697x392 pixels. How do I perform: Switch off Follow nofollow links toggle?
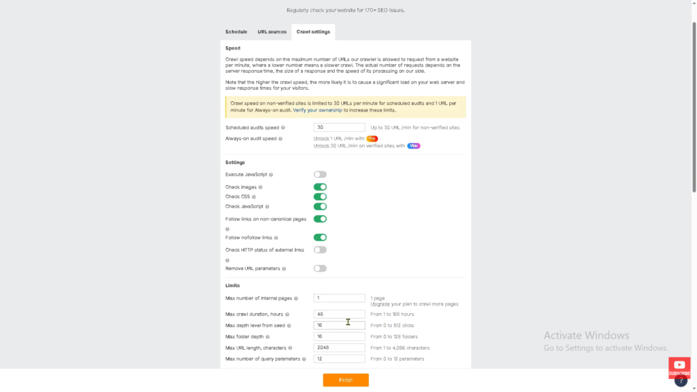point(320,238)
